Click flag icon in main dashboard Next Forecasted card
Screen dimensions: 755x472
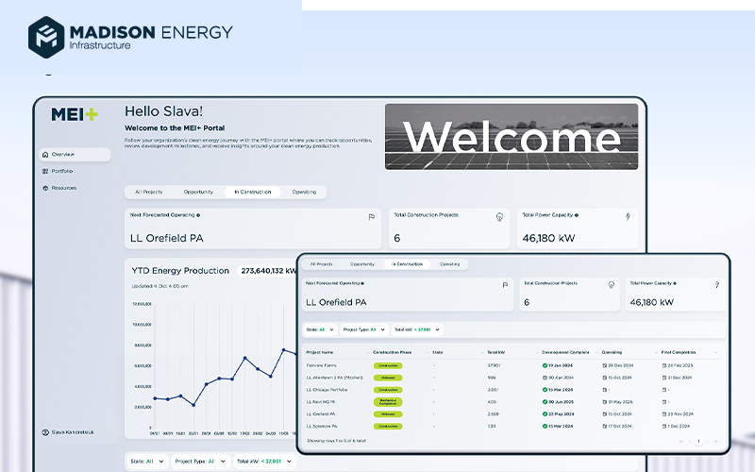point(371,217)
